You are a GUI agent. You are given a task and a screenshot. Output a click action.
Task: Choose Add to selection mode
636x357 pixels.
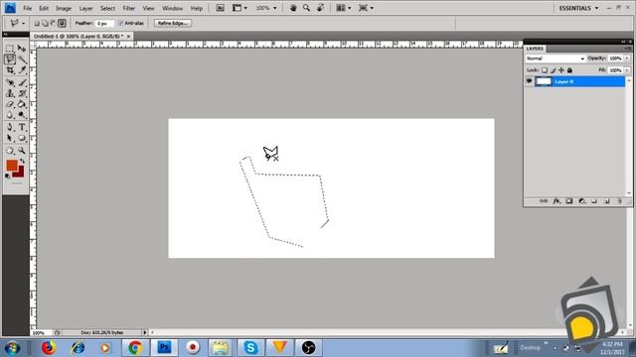pos(45,24)
